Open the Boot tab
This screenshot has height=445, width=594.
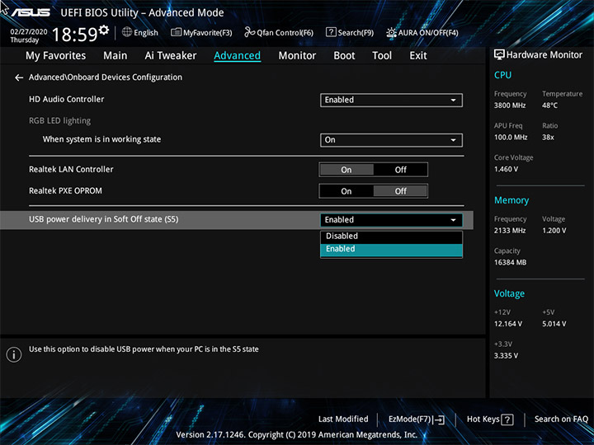point(344,56)
